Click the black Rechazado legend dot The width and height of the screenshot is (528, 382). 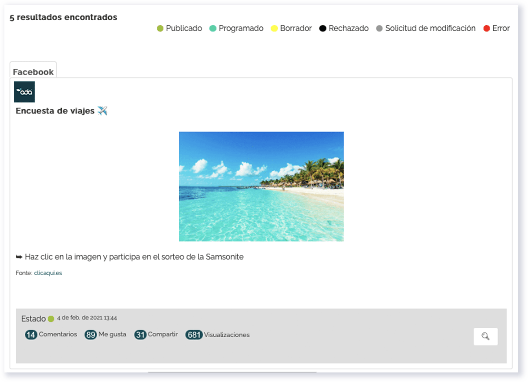pos(323,28)
